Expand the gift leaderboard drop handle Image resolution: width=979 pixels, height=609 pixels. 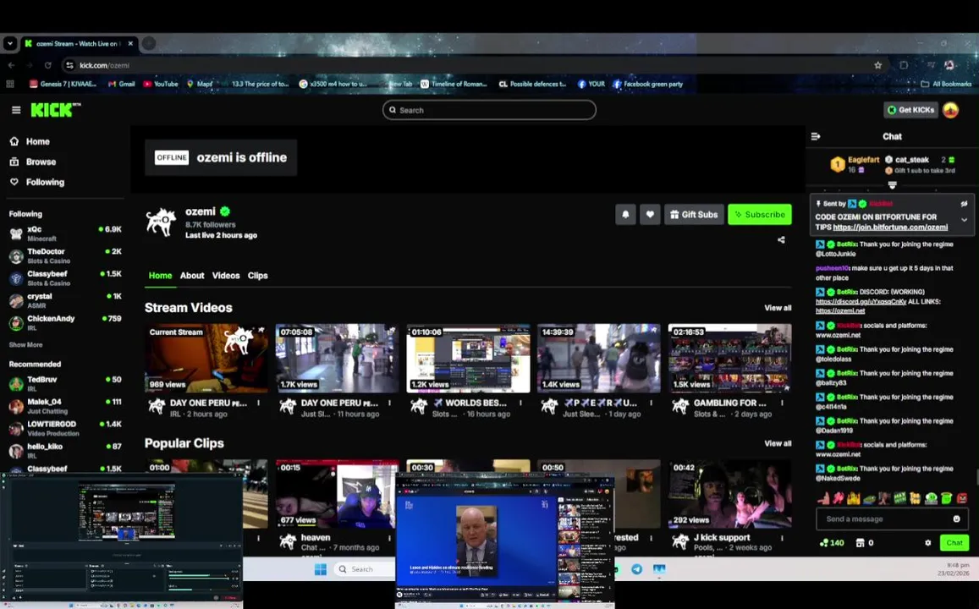[892, 185]
